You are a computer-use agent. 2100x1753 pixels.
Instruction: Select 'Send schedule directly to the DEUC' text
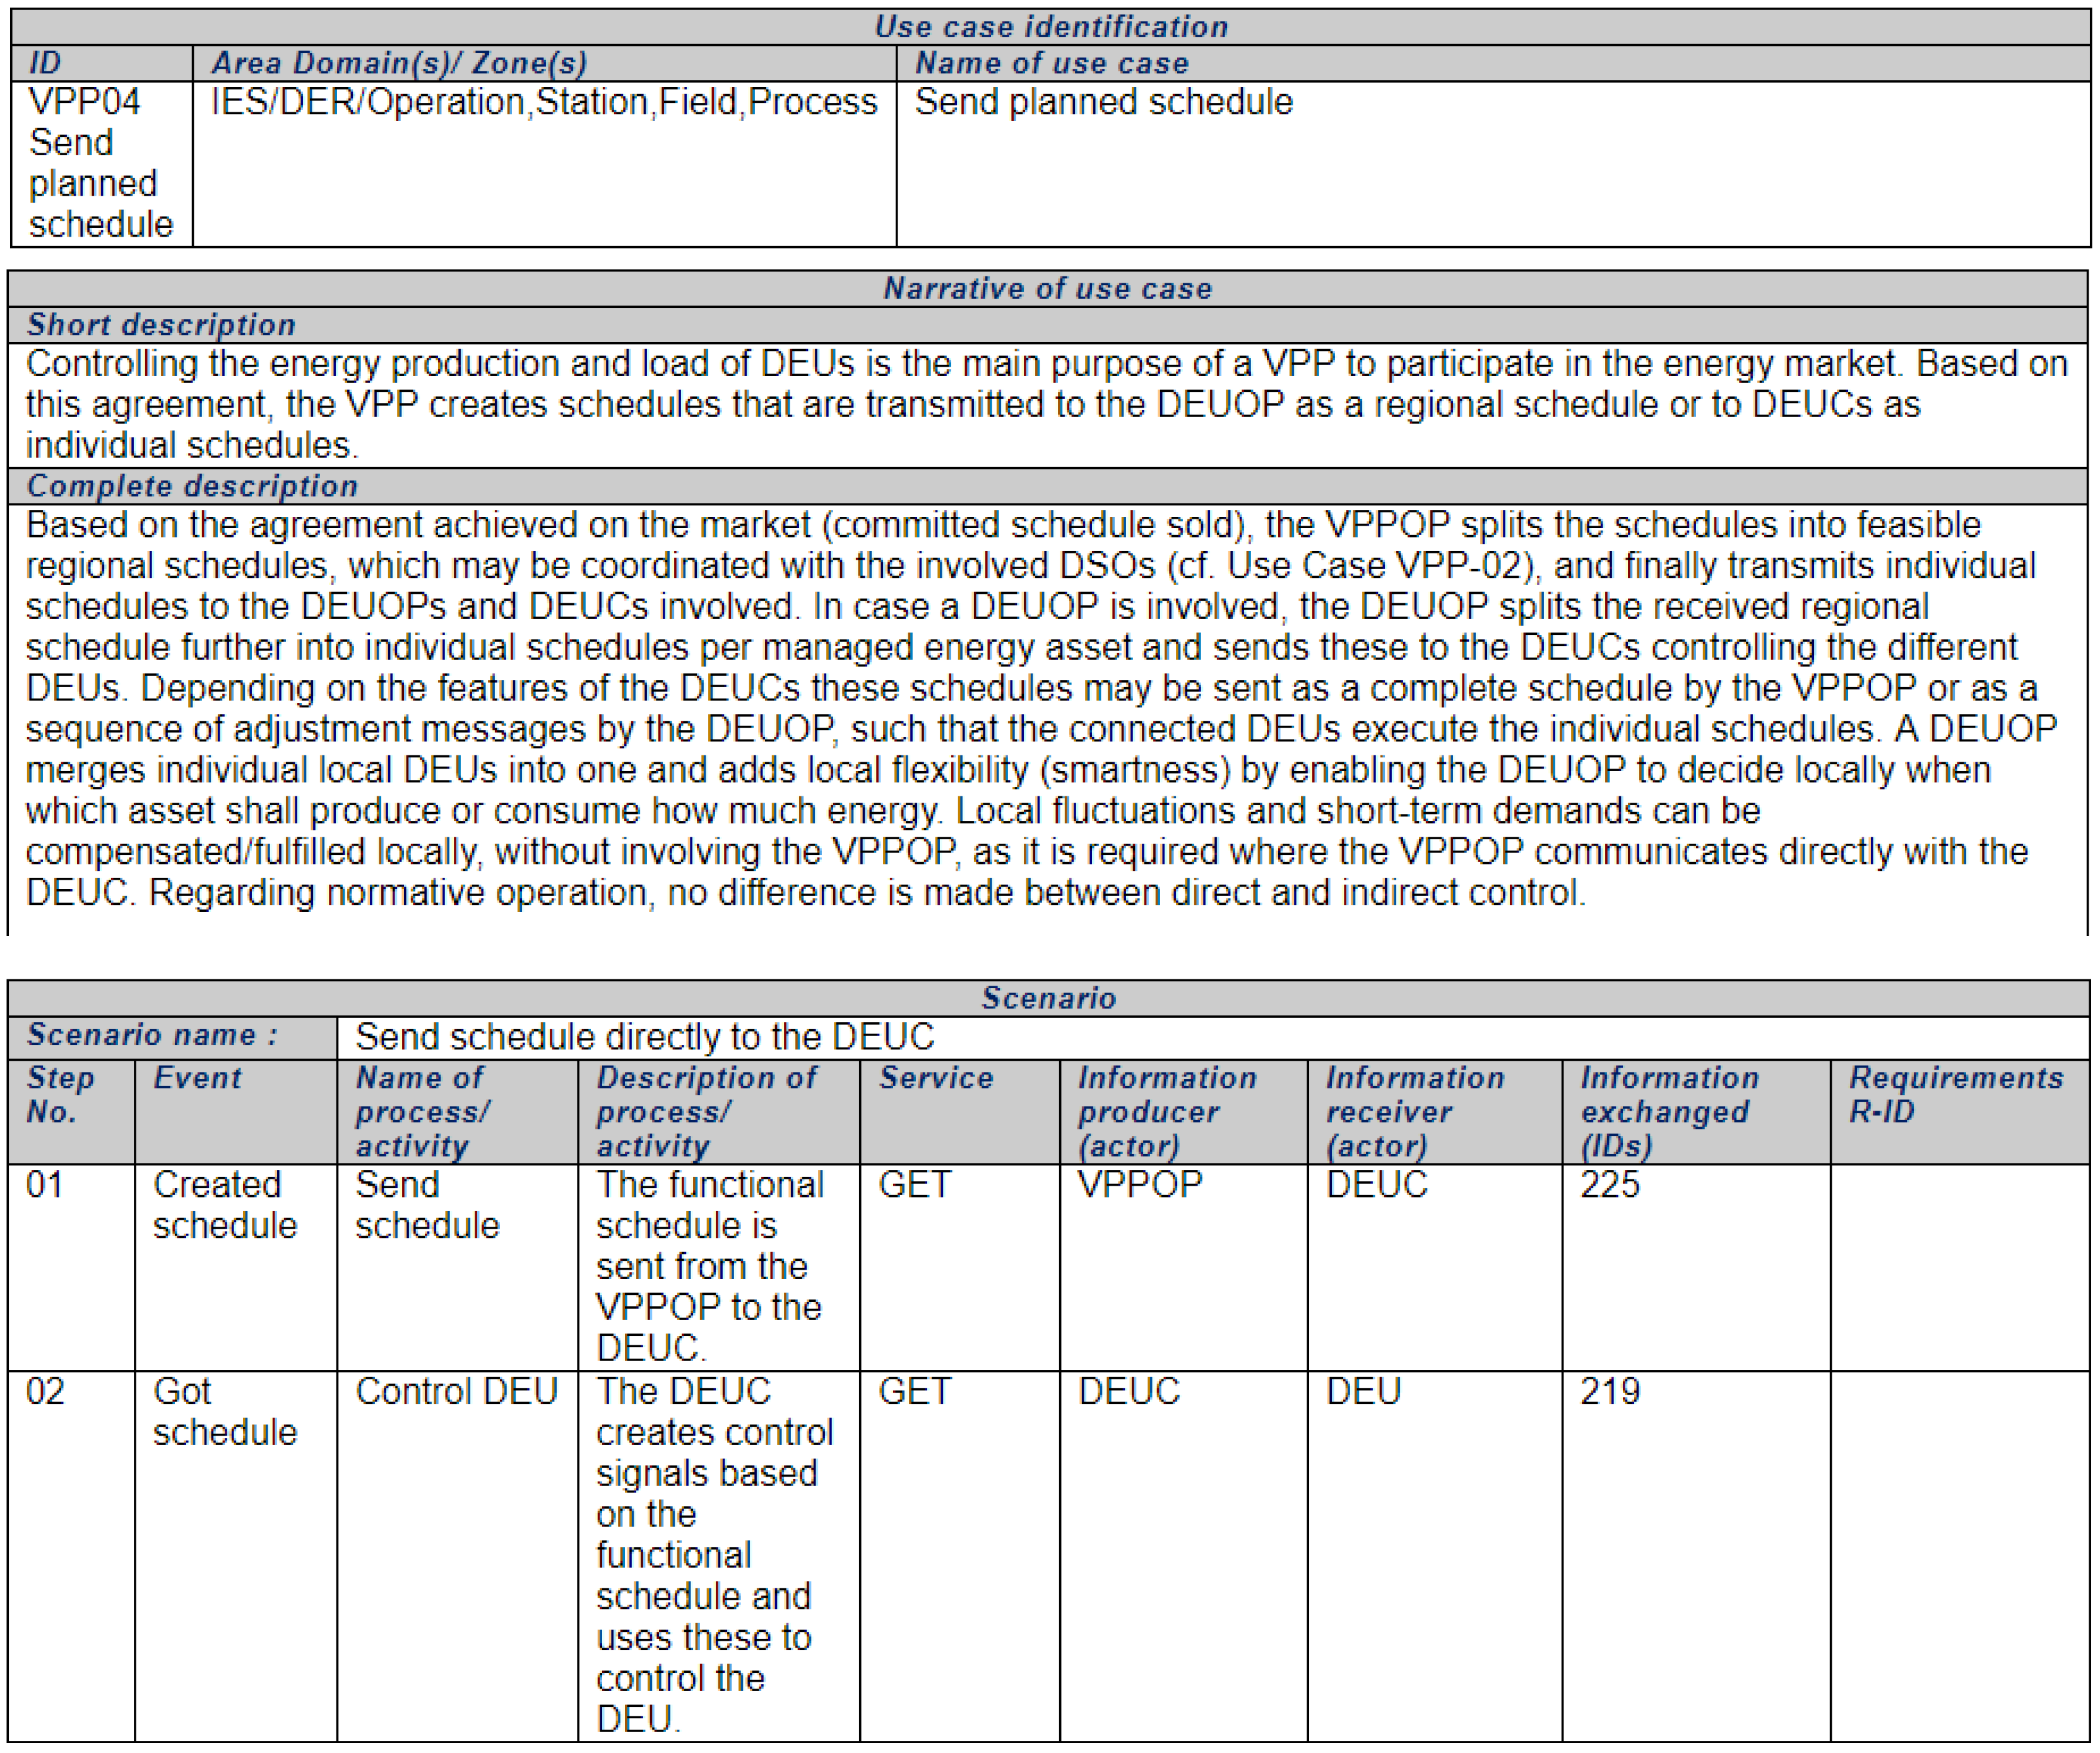(645, 1037)
